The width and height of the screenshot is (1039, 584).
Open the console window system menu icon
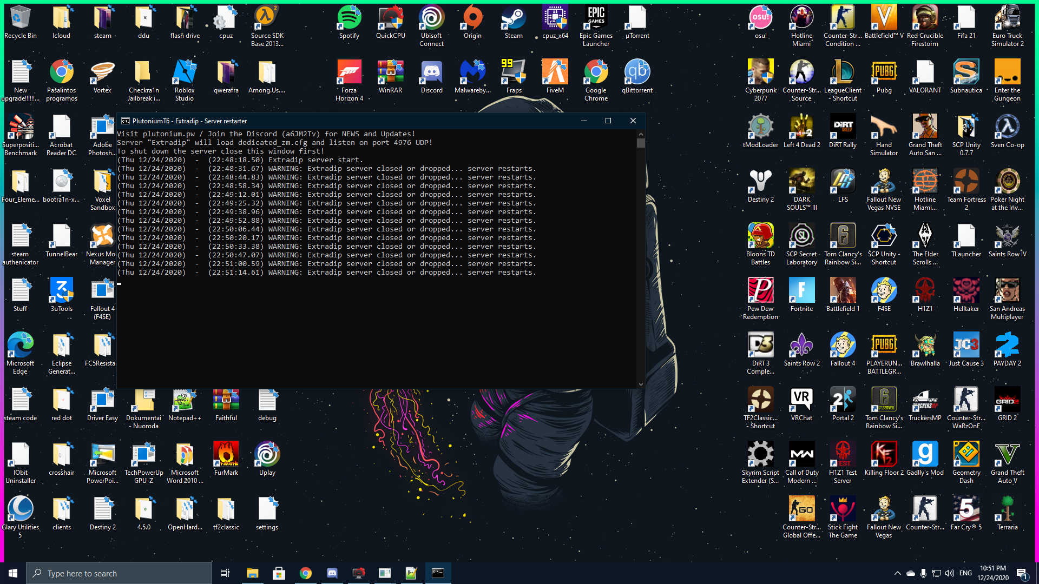tap(125, 121)
